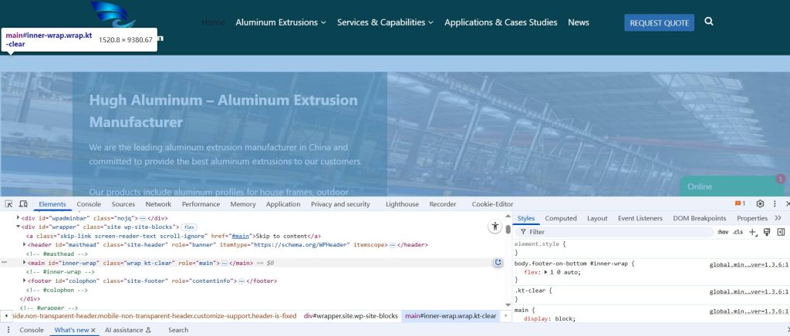
Task: Toggle the flex badge on wrapper div
Action: [x=187, y=227]
